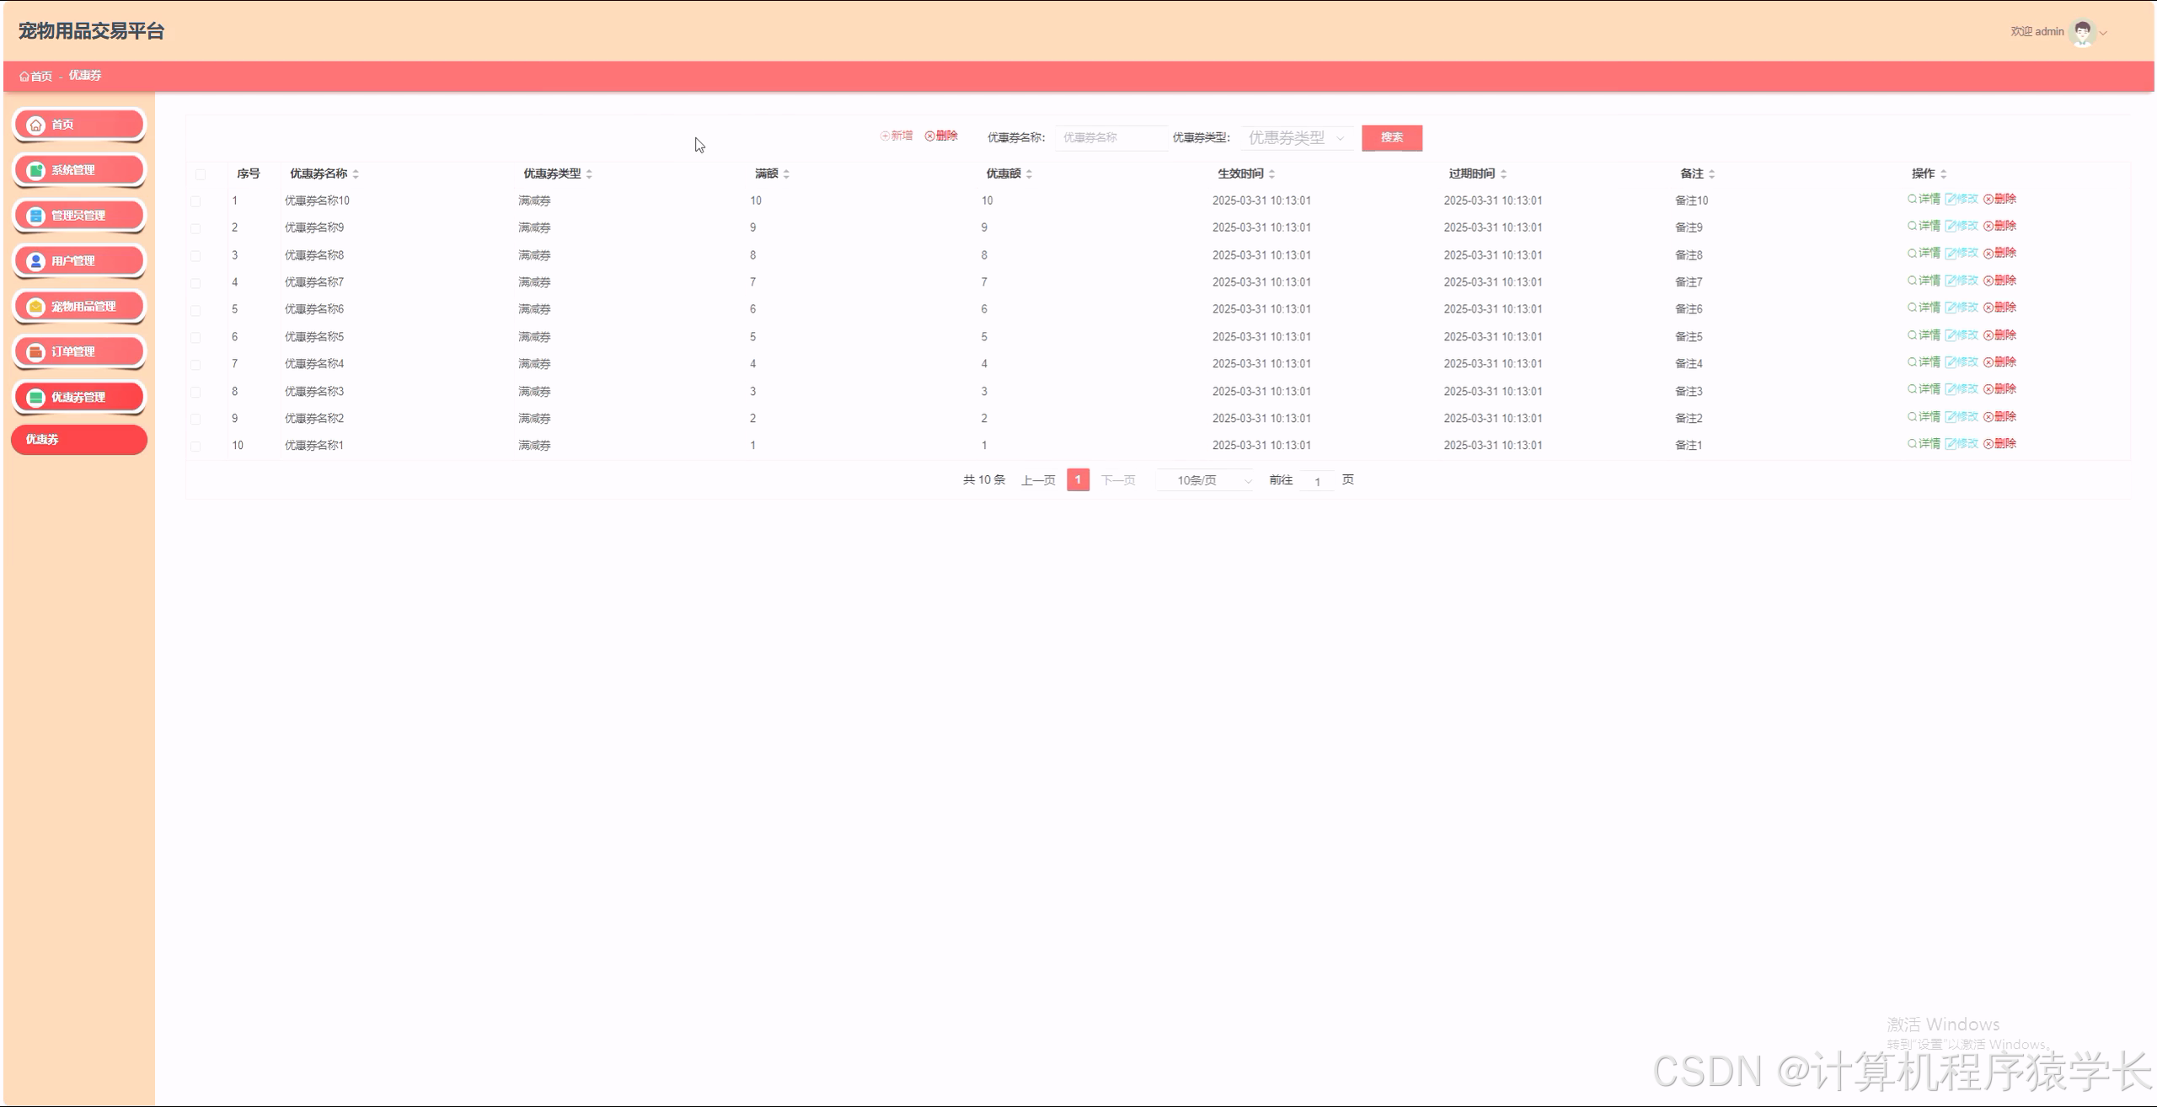This screenshot has height=1107, width=2157.
Task: Click page number 1 in pagination
Action: point(1078,480)
